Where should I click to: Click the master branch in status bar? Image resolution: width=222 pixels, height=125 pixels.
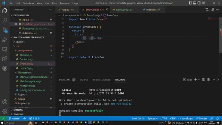point(14,118)
